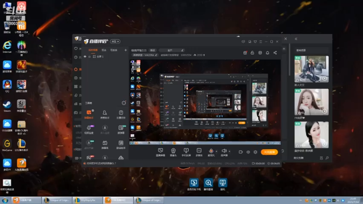
Task: Select the fullscreen 1 source row
Action: [x=105, y=57]
